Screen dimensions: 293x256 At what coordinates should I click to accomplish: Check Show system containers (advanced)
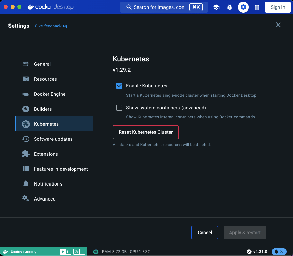click(119, 108)
